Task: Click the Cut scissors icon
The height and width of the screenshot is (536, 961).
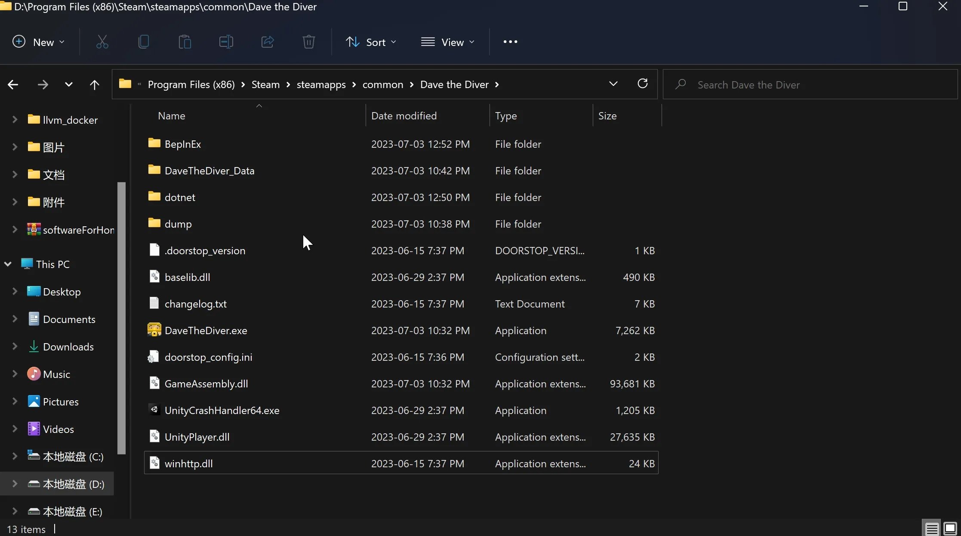Action: tap(102, 42)
